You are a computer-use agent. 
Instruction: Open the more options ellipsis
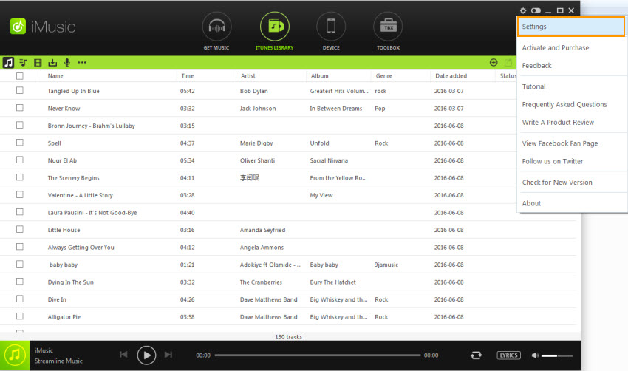pyautogui.click(x=82, y=63)
